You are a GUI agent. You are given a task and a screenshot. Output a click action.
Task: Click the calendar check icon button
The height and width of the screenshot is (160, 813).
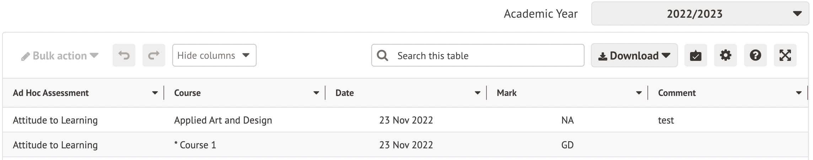coord(695,56)
